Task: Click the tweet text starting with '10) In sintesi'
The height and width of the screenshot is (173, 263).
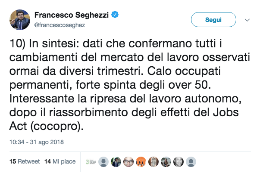Action: tap(130, 85)
